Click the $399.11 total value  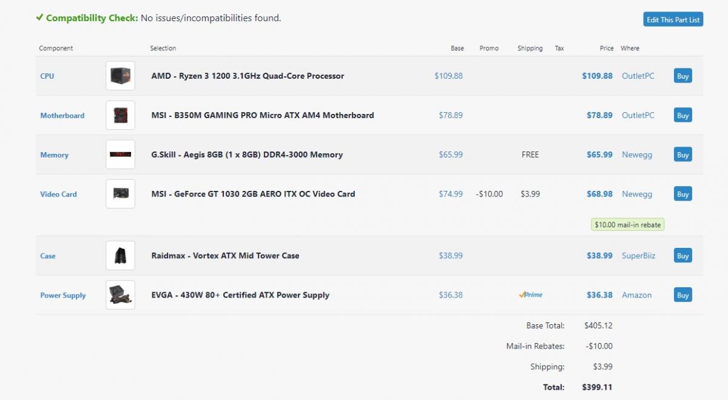click(598, 387)
